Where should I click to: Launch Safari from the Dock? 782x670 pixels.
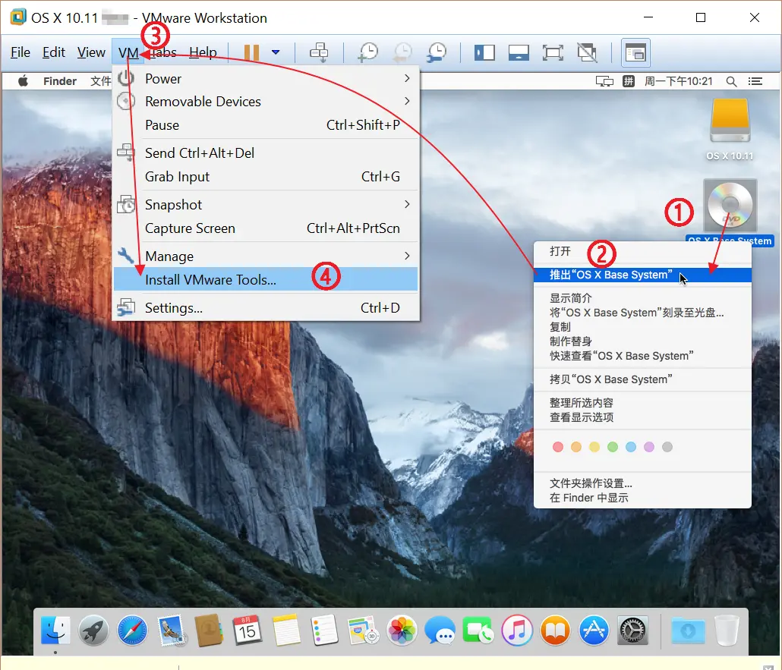pos(132,631)
